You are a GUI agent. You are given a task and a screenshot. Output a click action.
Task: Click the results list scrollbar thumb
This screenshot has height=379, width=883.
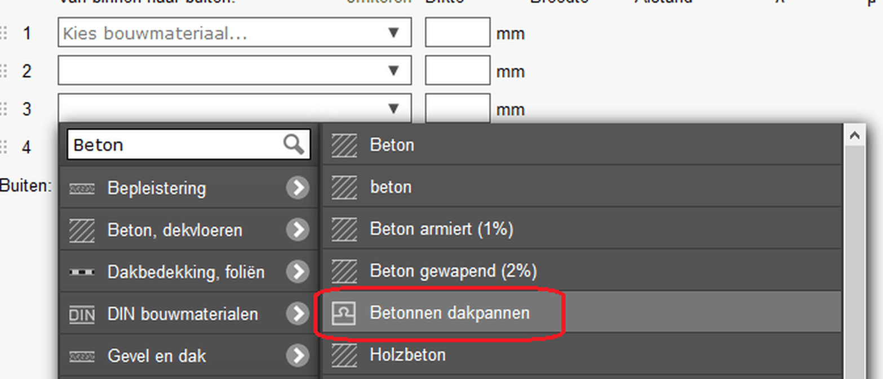click(854, 262)
